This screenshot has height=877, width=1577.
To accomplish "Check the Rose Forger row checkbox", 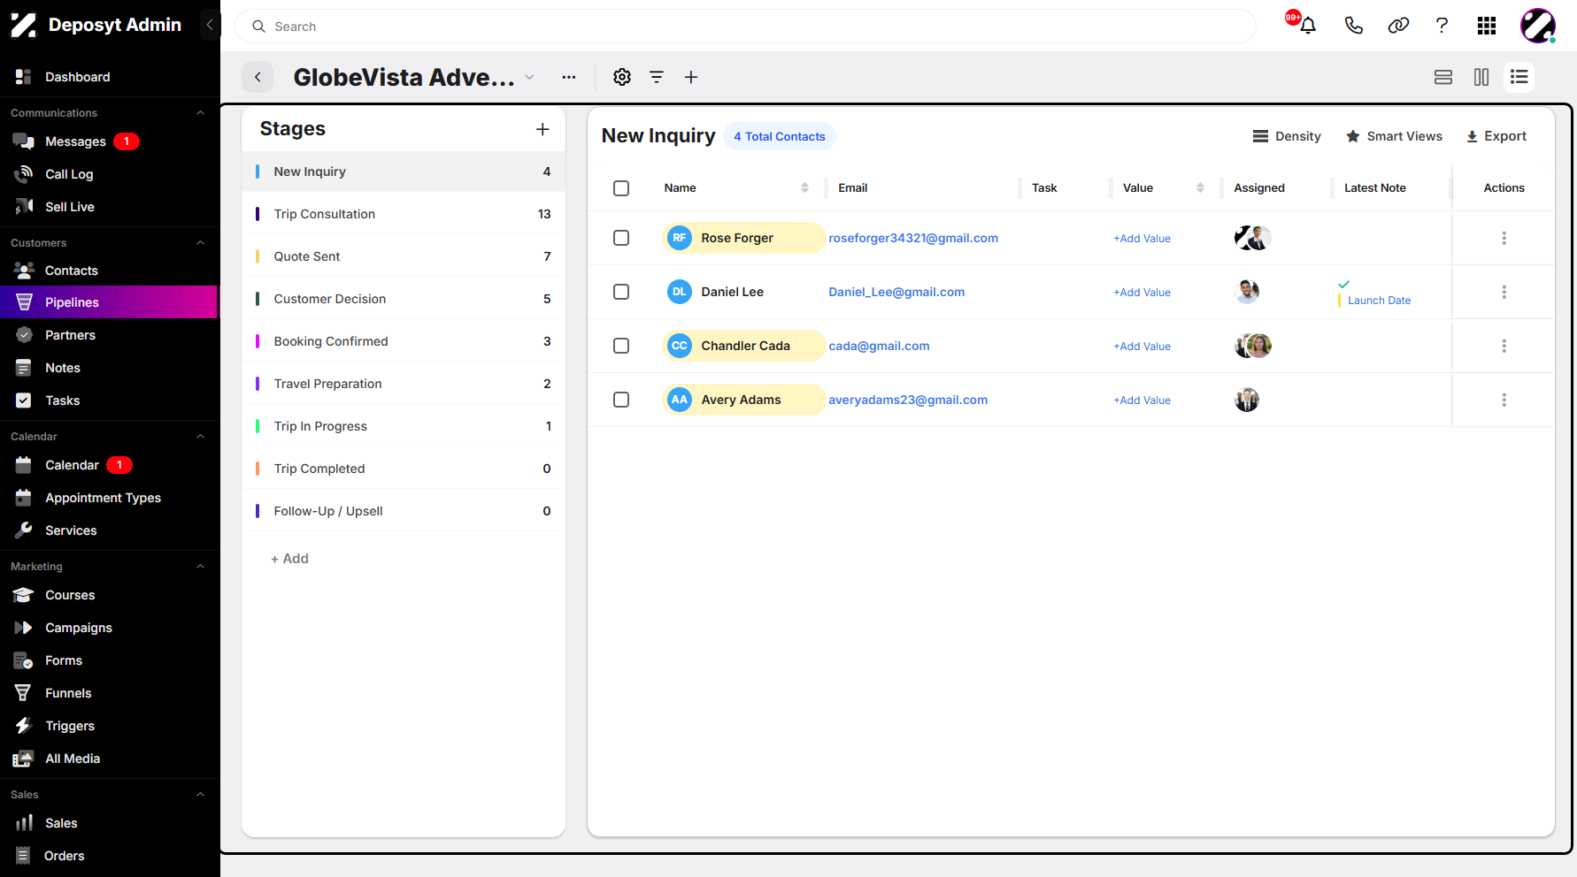I will tap(621, 238).
